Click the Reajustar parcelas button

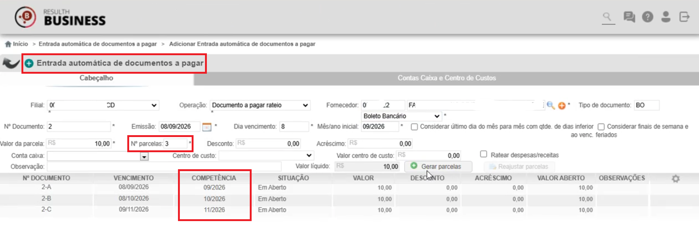point(519,167)
